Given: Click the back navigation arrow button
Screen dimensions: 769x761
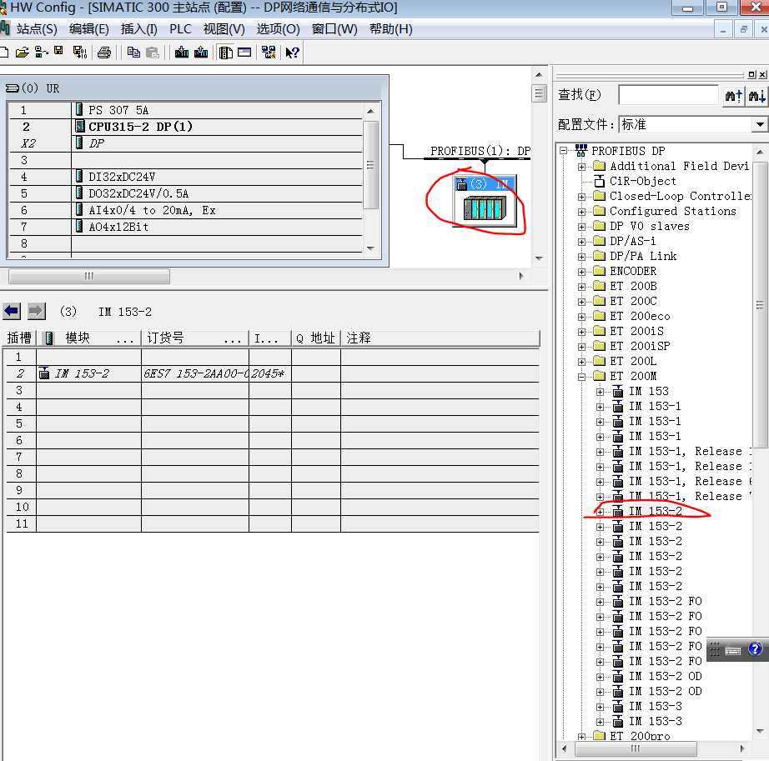Looking at the screenshot, I should coord(12,311).
